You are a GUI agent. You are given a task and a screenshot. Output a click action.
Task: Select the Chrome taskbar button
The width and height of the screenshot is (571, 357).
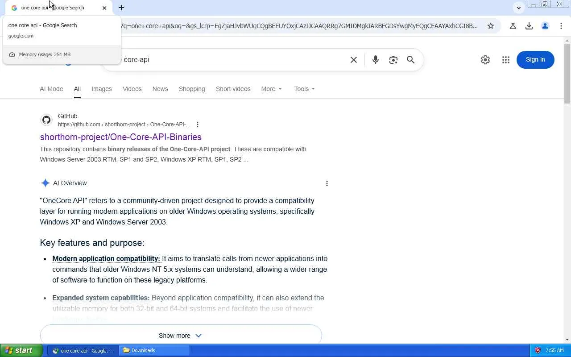83,351
